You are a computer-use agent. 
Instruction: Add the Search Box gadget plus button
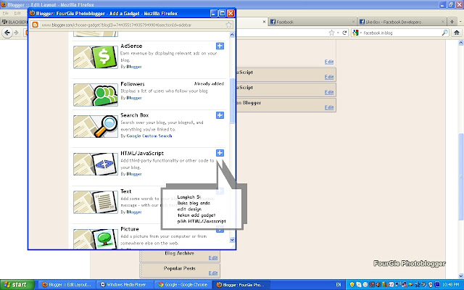220,115
